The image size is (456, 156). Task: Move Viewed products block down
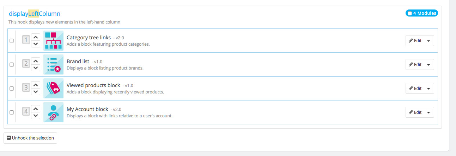click(x=36, y=92)
